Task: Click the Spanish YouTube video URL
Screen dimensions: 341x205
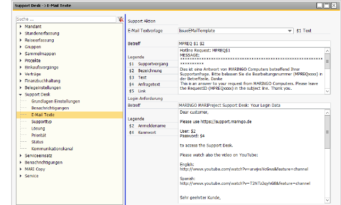Action: coord(245,183)
